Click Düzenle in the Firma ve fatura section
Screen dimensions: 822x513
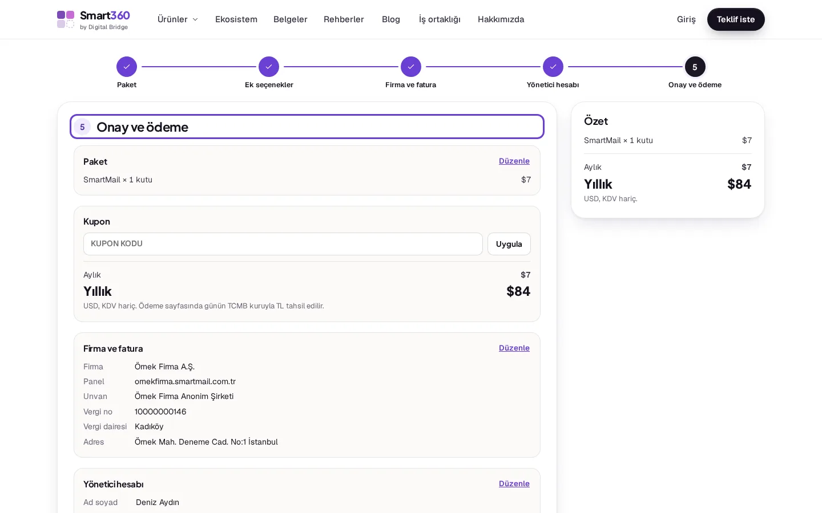point(514,348)
